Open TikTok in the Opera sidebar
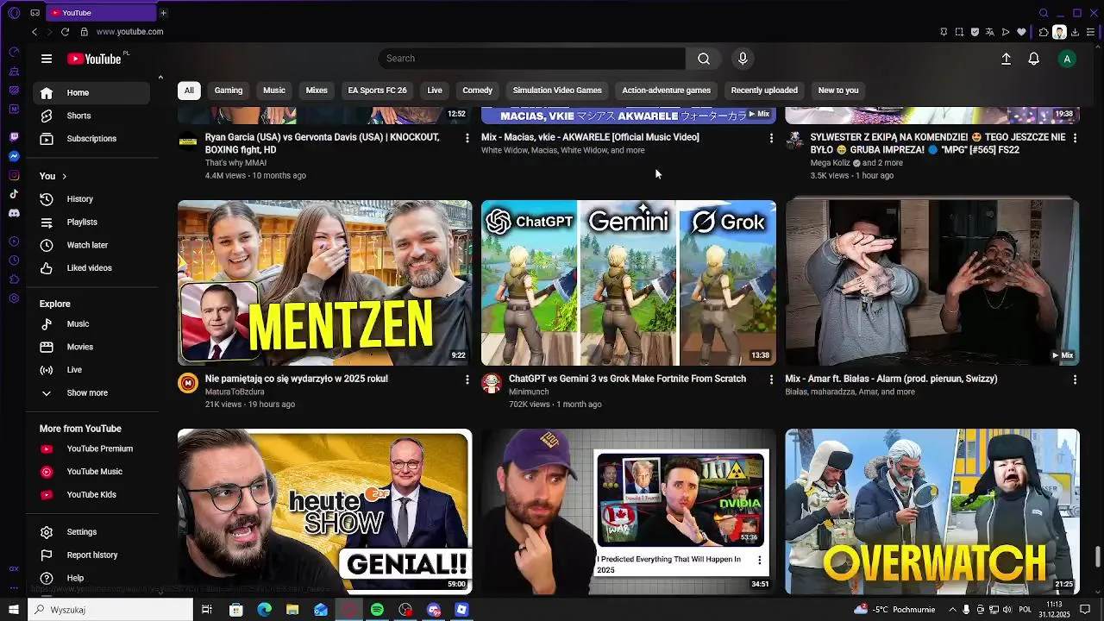The height and width of the screenshot is (621, 1104). 14,194
